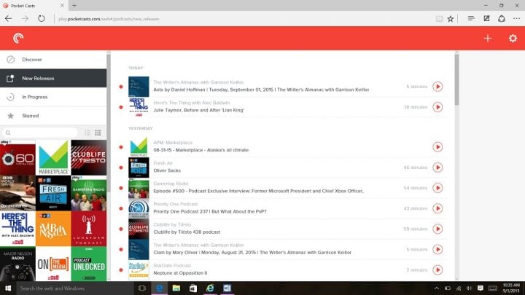Play Marketplace Alaska's oil climate episode
Image resolution: width=525 pixels, height=295 pixels.
click(437, 147)
